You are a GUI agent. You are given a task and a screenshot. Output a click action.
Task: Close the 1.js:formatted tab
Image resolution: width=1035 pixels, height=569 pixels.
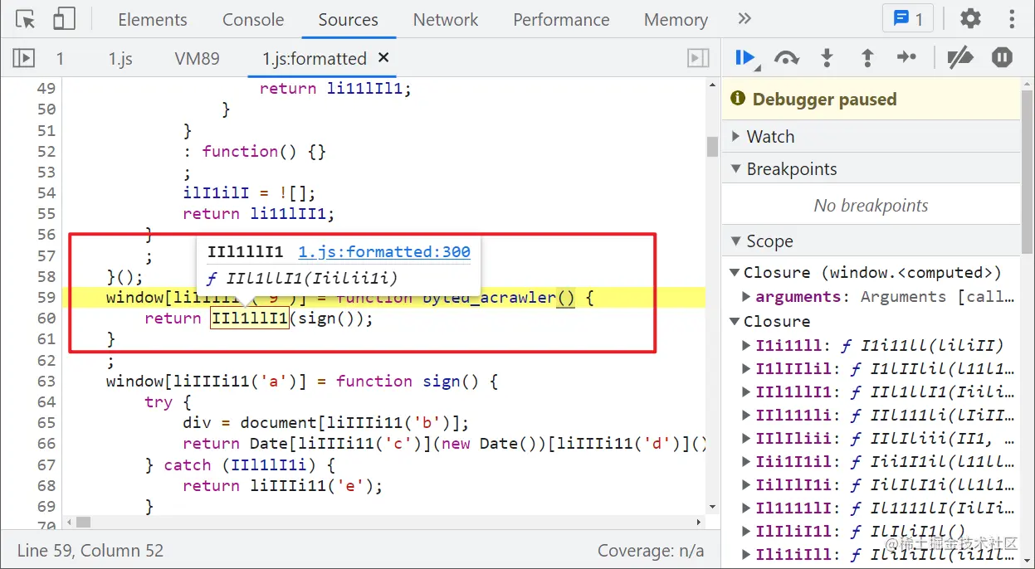click(383, 57)
